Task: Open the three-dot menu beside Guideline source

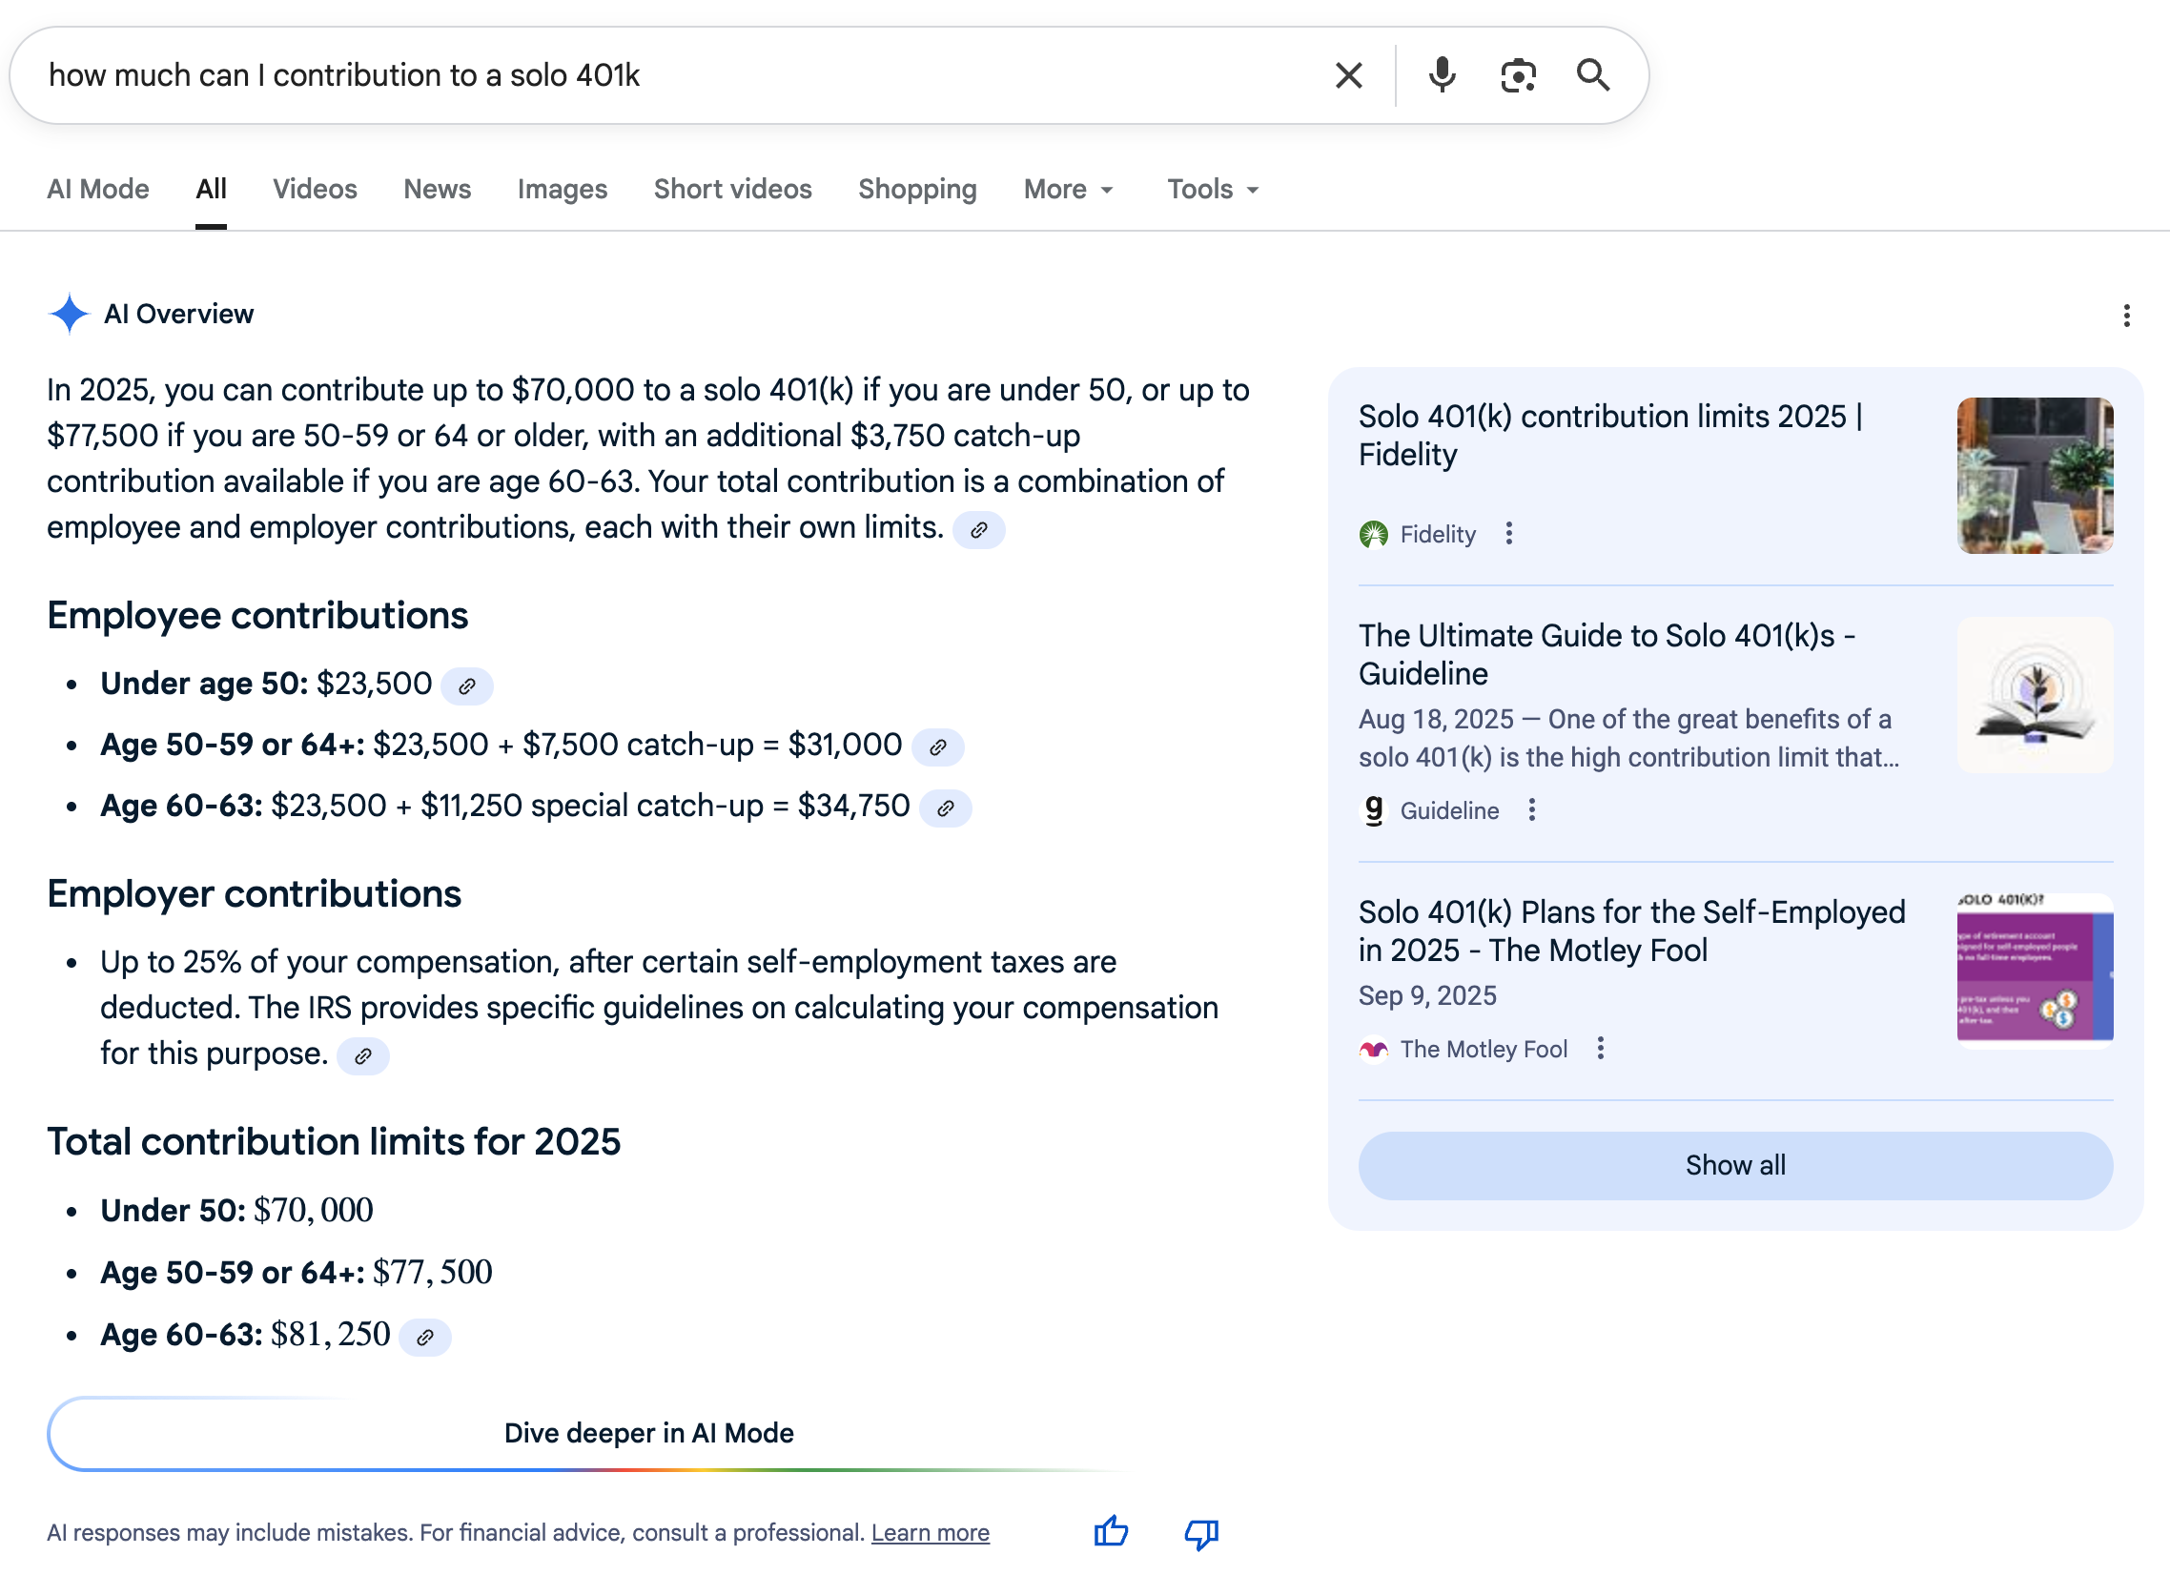Action: [x=1532, y=809]
